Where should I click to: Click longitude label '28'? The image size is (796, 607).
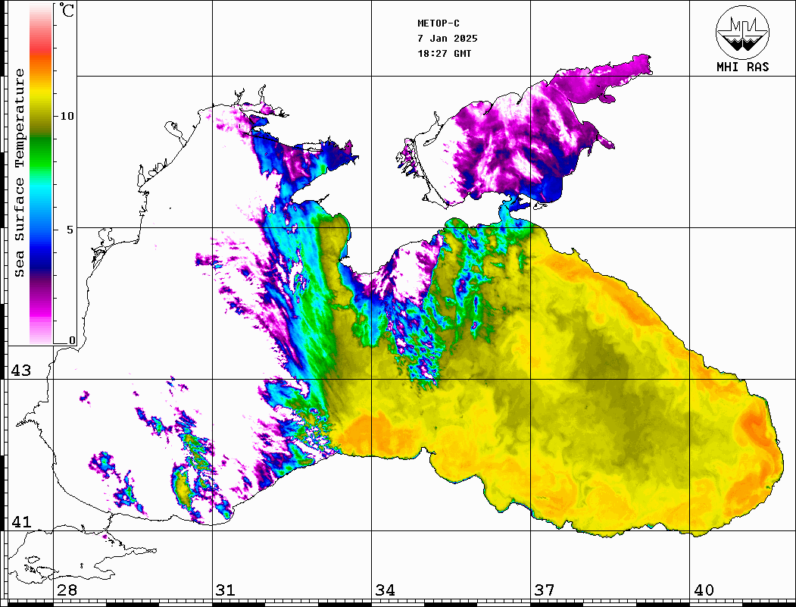67,590
